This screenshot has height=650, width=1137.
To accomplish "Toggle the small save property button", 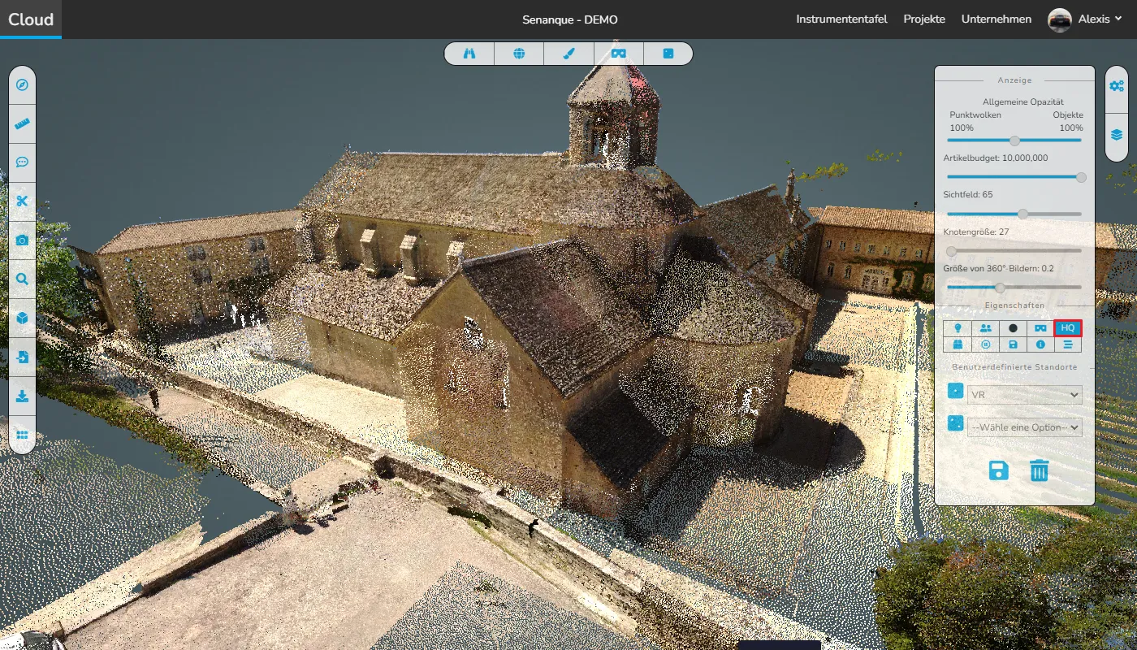I will pyautogui.click(x=1013, y=344).
